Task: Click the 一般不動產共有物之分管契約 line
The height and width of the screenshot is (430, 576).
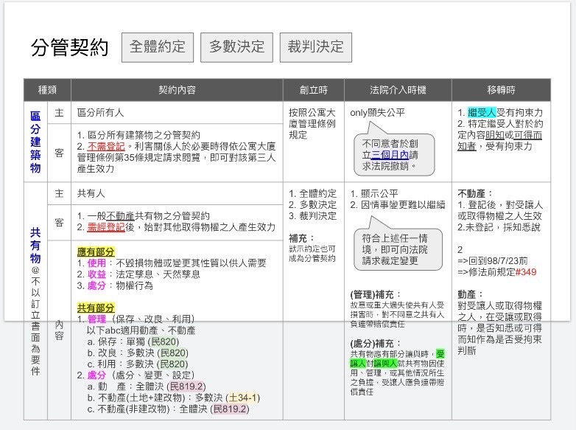Action: (144, 216)
